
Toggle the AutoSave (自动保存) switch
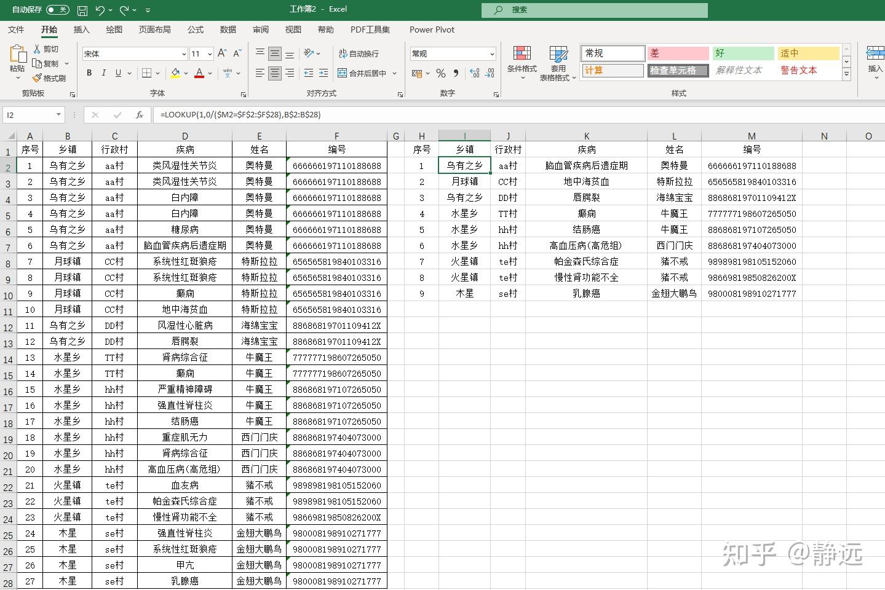coord(58,10)
